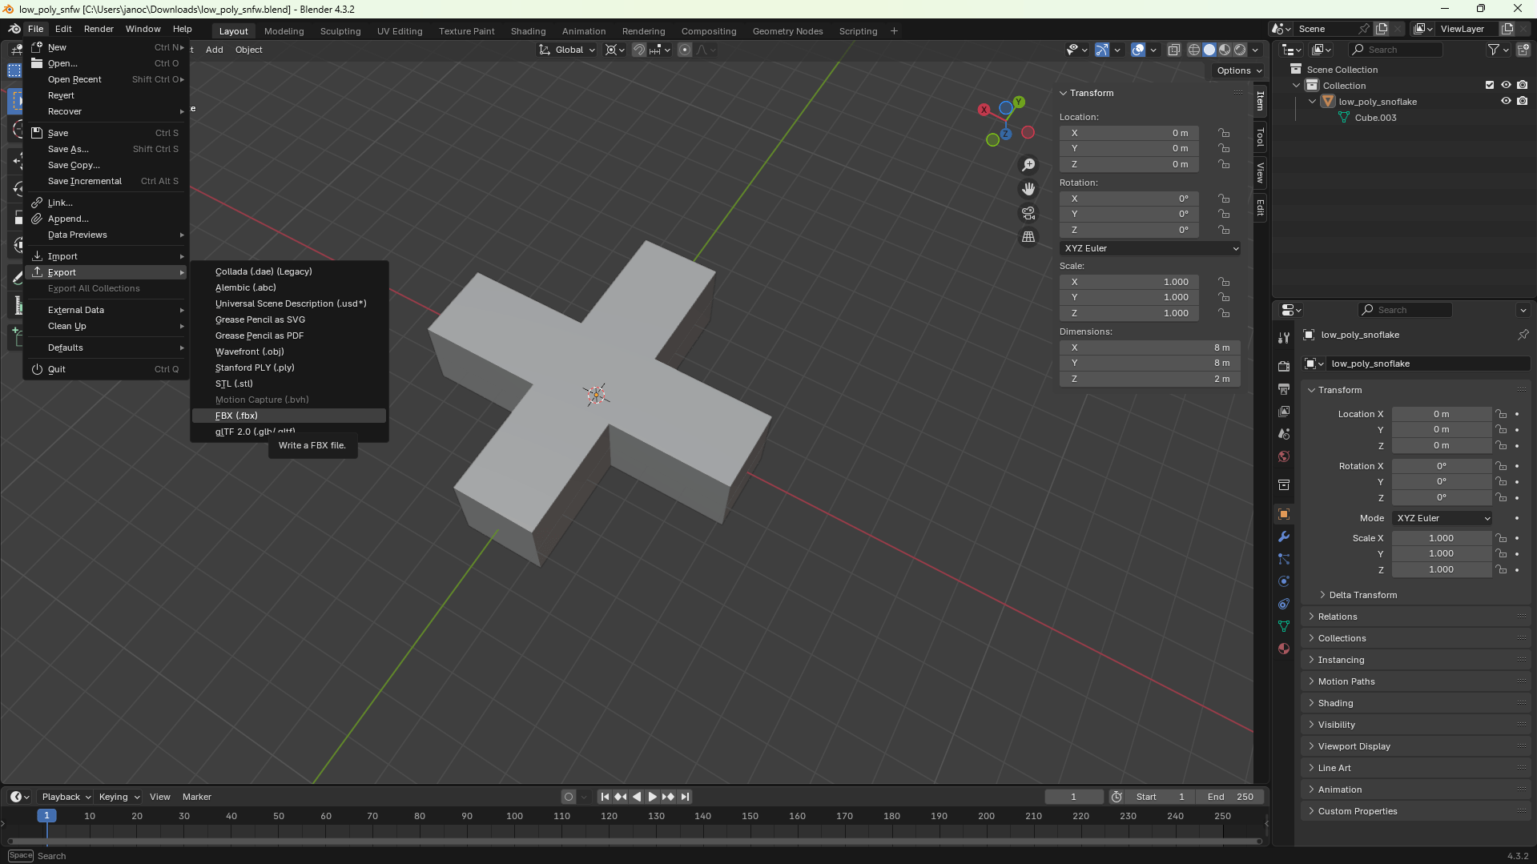Click the play animation button
The width and height of the screenshot is (1537, 864).
[652, 797]
